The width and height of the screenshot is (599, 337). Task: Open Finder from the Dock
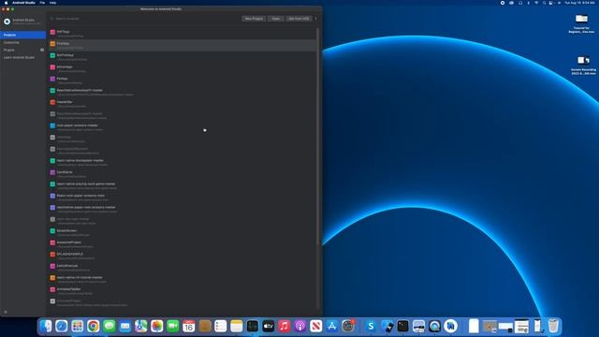pos(46,327)
